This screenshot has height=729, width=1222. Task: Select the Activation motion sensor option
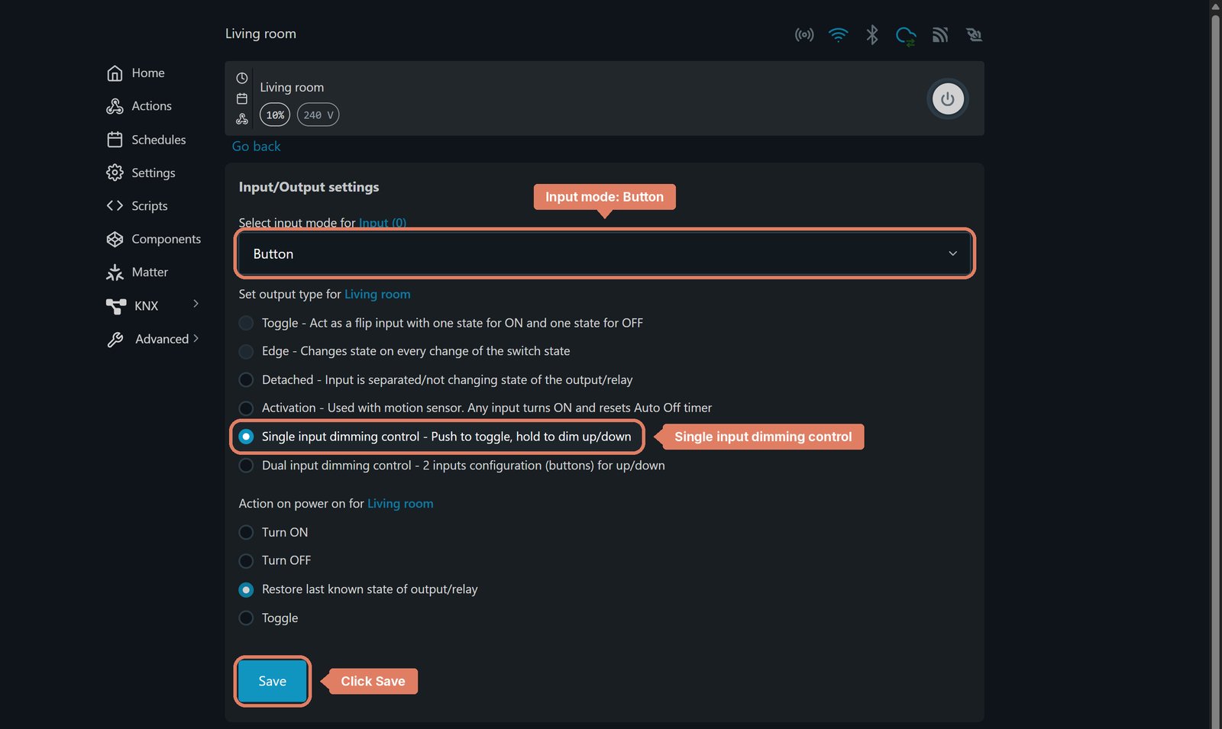(x=246, y=408)
